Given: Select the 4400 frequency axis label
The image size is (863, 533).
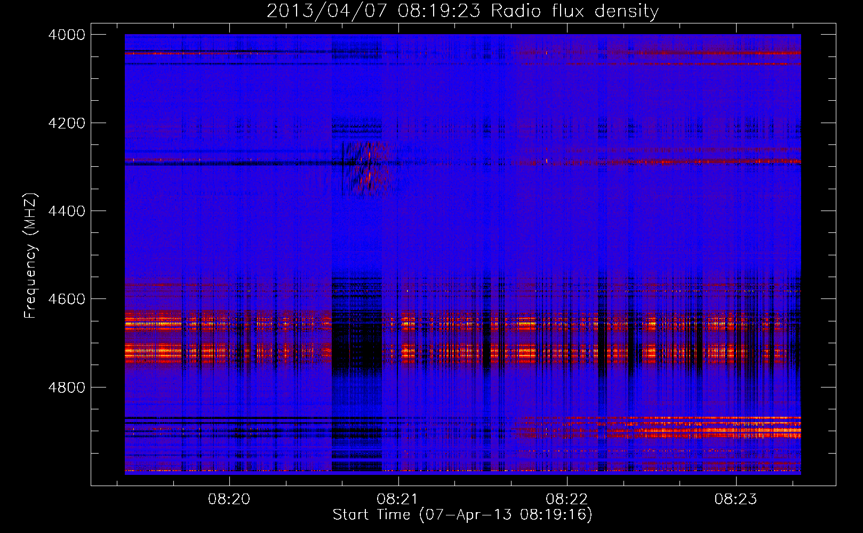Looking at the screenshot, I should (67, 211).
